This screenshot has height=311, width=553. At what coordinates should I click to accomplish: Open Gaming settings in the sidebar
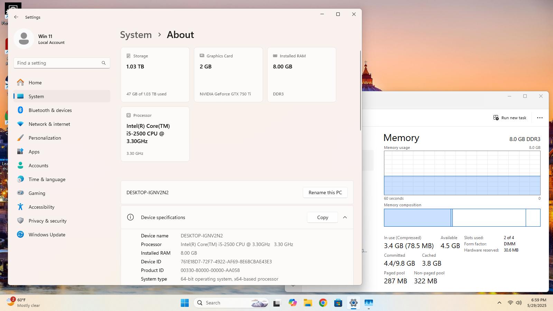pyautogui.click(x=62, y=193)
